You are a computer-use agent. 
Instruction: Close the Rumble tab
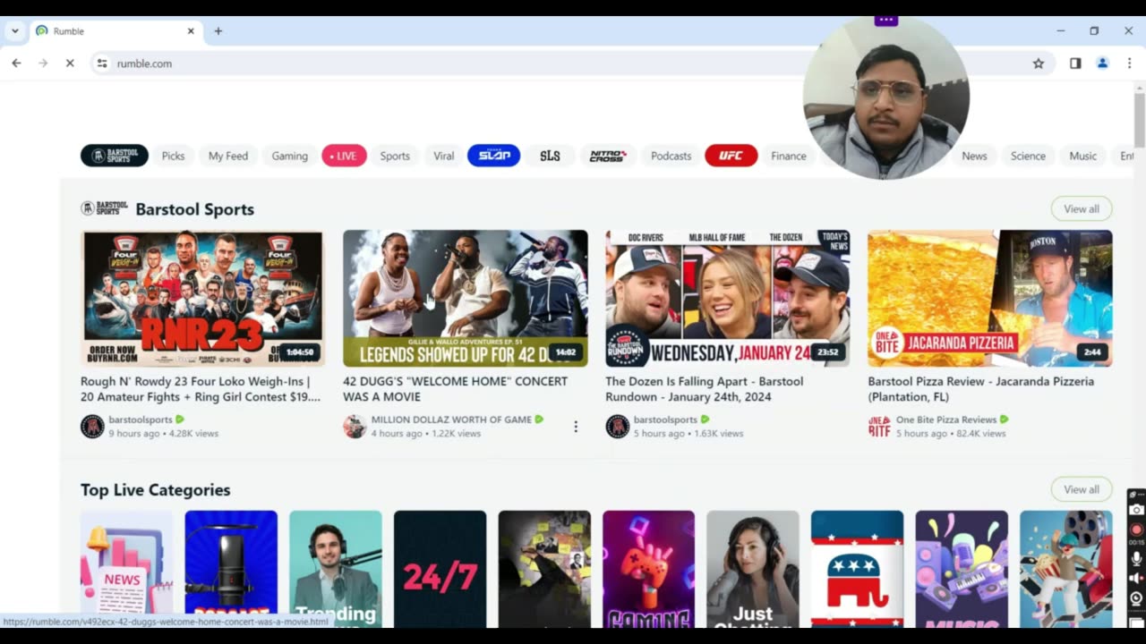tap(191, 31)
